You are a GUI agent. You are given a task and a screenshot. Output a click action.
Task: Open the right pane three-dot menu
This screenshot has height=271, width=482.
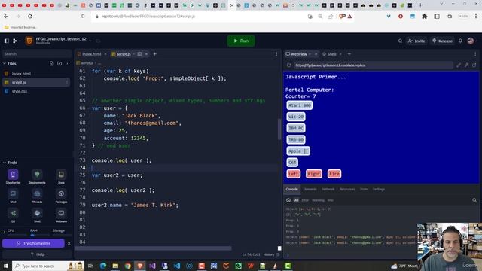(x=475, y=54)
